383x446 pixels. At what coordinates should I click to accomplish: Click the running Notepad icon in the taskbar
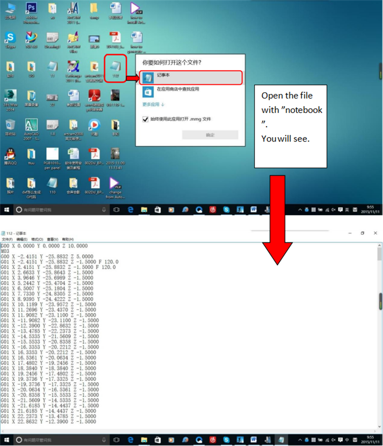[282, 439]
